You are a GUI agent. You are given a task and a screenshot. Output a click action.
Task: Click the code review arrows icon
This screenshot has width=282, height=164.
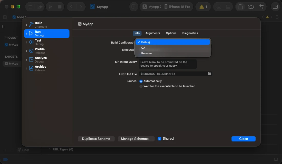coord(261,7)
